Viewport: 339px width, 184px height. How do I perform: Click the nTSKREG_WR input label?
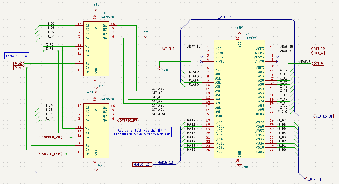[50, 137]
